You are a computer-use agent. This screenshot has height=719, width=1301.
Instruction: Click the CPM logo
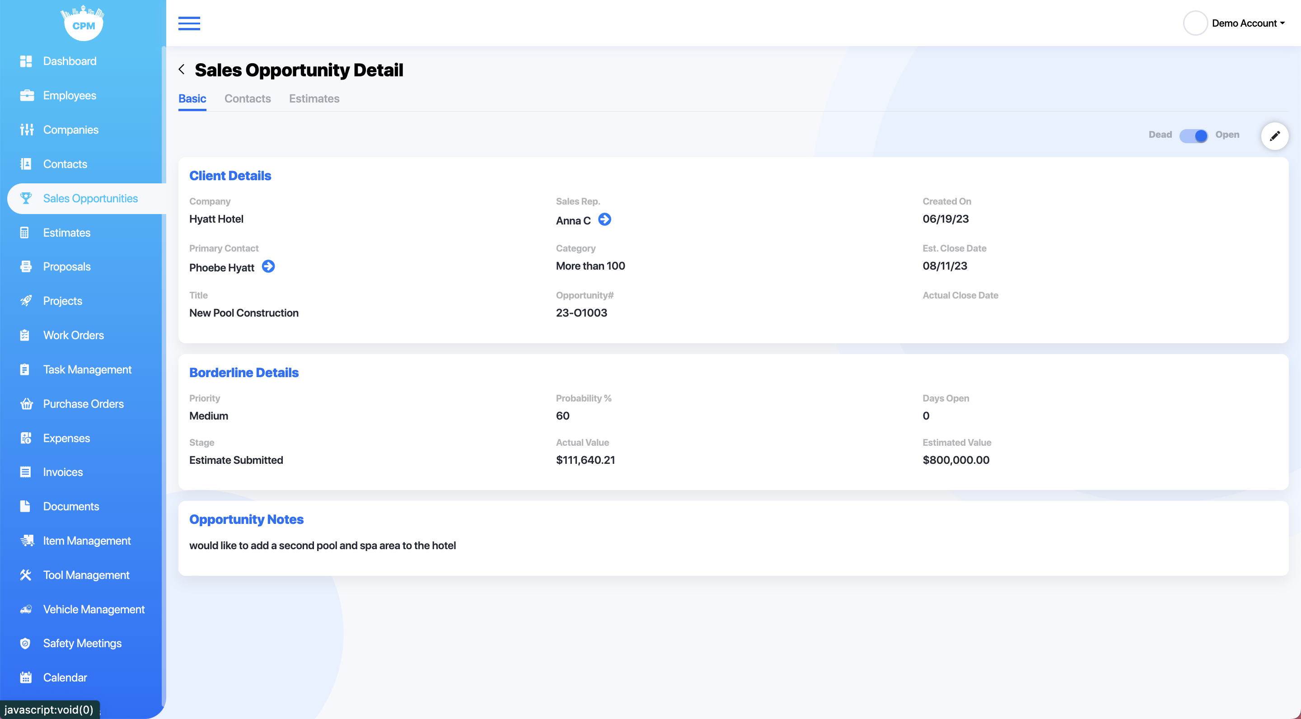click(83, 23)
